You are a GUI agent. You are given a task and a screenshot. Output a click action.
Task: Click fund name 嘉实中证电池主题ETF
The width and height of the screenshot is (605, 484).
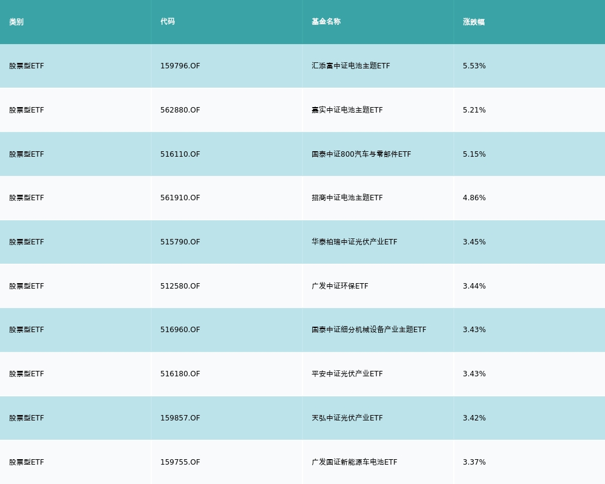point(347,110)
